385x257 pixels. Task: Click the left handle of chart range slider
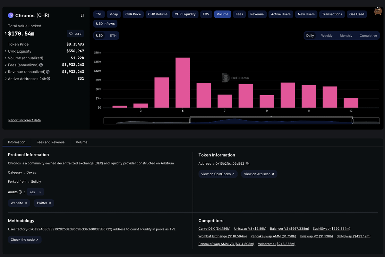(190, 121)
